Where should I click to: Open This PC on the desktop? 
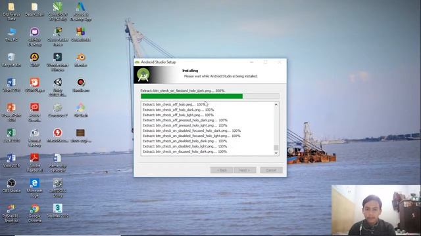[x=11, y=35]
